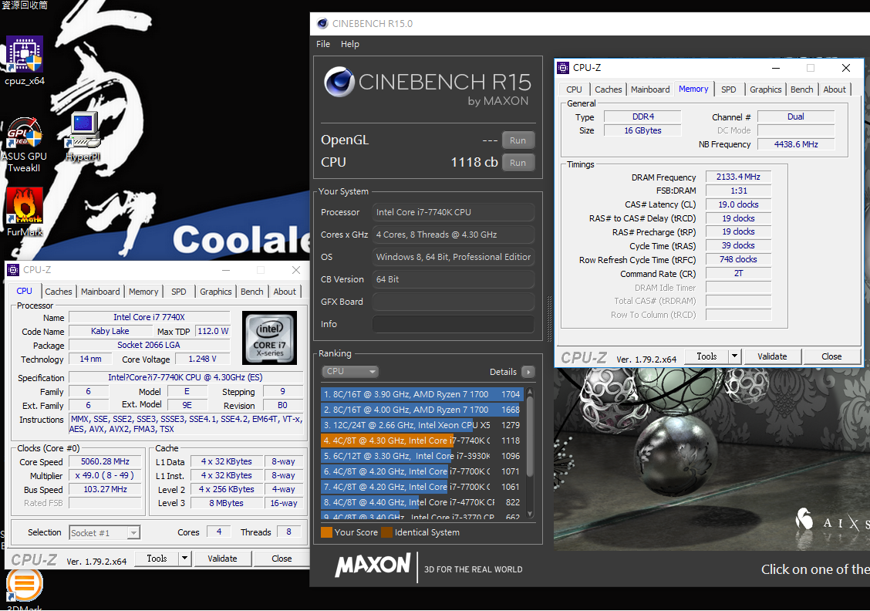Image resolution: width=870 pixels, height=611 pixels.
Task: Run the CPU benchmark in Cinebench
Action: 518,163
